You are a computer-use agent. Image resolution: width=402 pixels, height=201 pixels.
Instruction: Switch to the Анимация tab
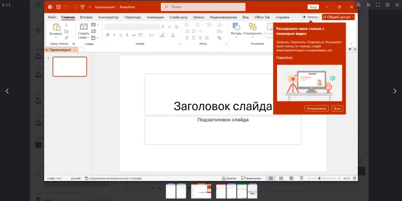click(x=155, y=17)
